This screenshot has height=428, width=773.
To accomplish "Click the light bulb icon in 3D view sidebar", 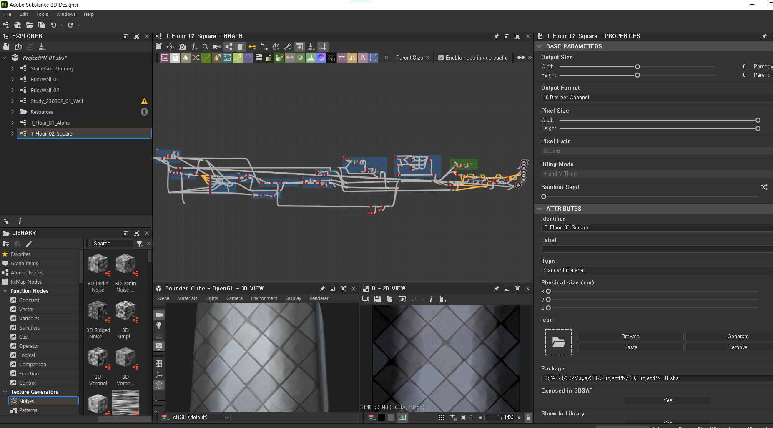I will 159,325.
